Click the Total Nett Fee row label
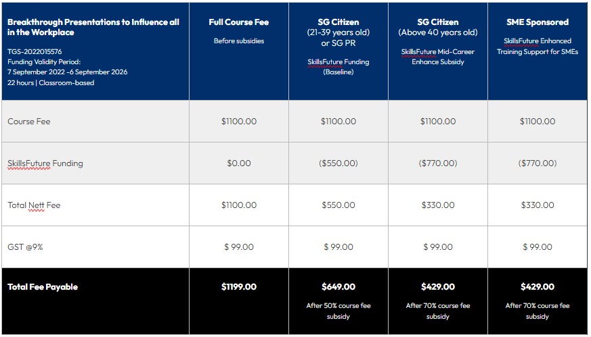Image resolution: width=591 pixels, height=337 pixels. pyautogui.click(x=34, y=205)
